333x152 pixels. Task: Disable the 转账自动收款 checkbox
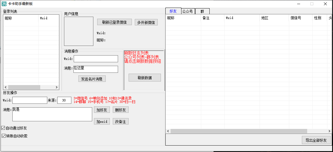click(x=3, y=136)
